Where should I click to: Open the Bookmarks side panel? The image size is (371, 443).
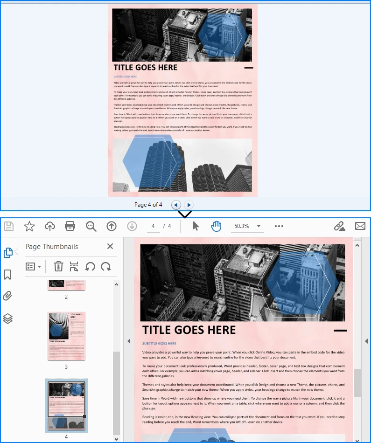pos(7,275)
